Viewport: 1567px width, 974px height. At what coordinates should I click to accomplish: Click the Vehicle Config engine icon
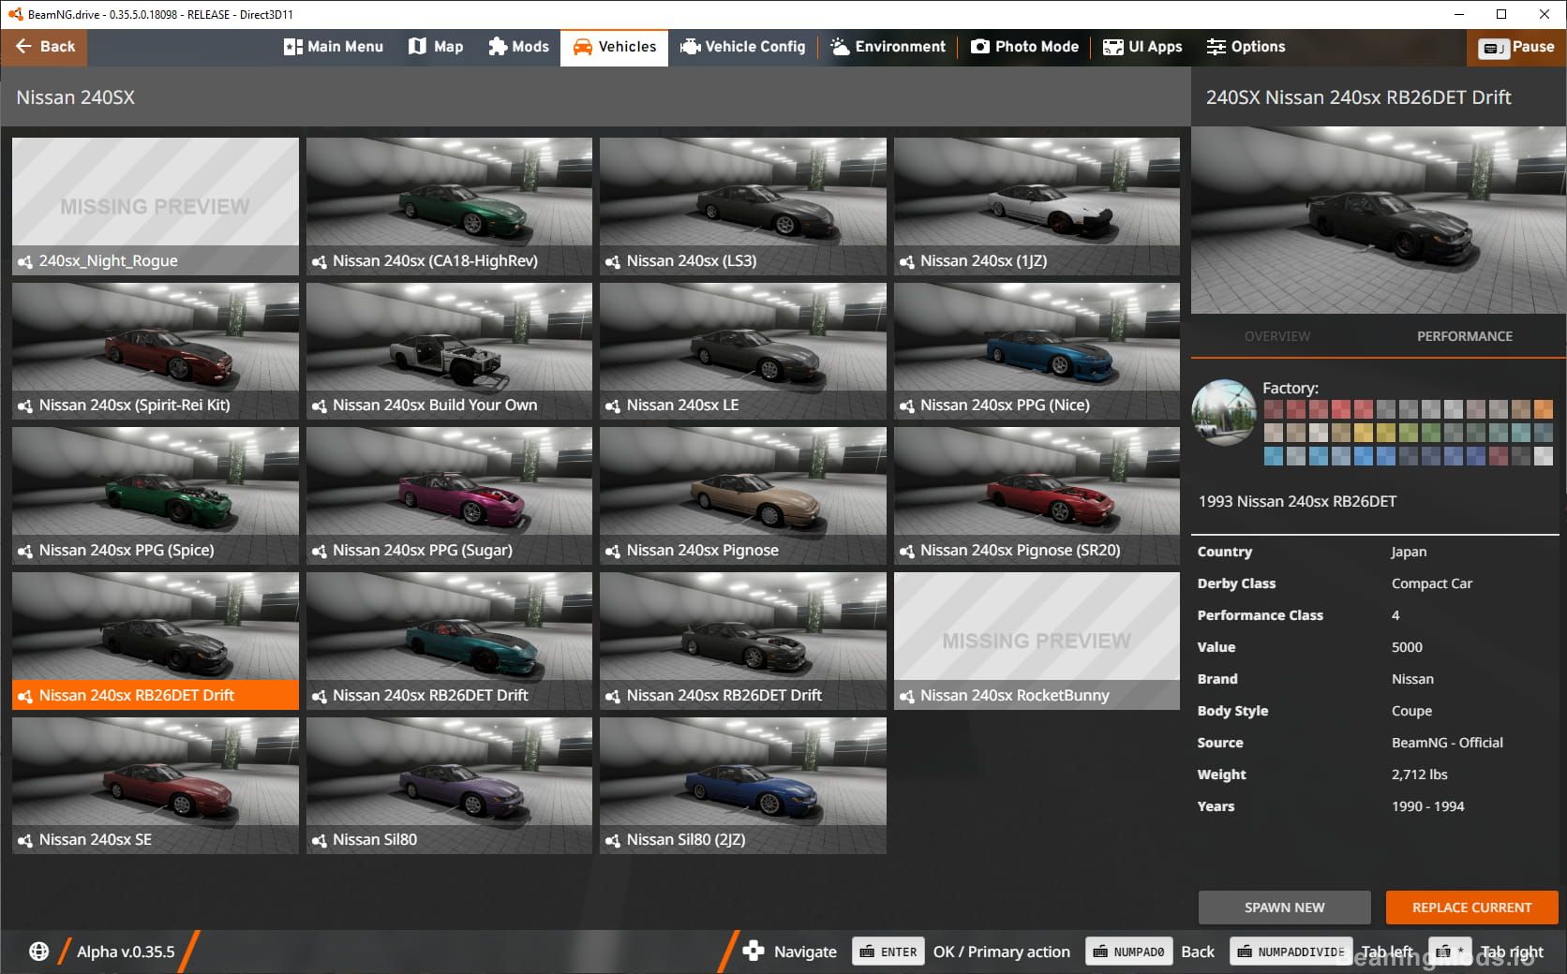coord(691,47)
